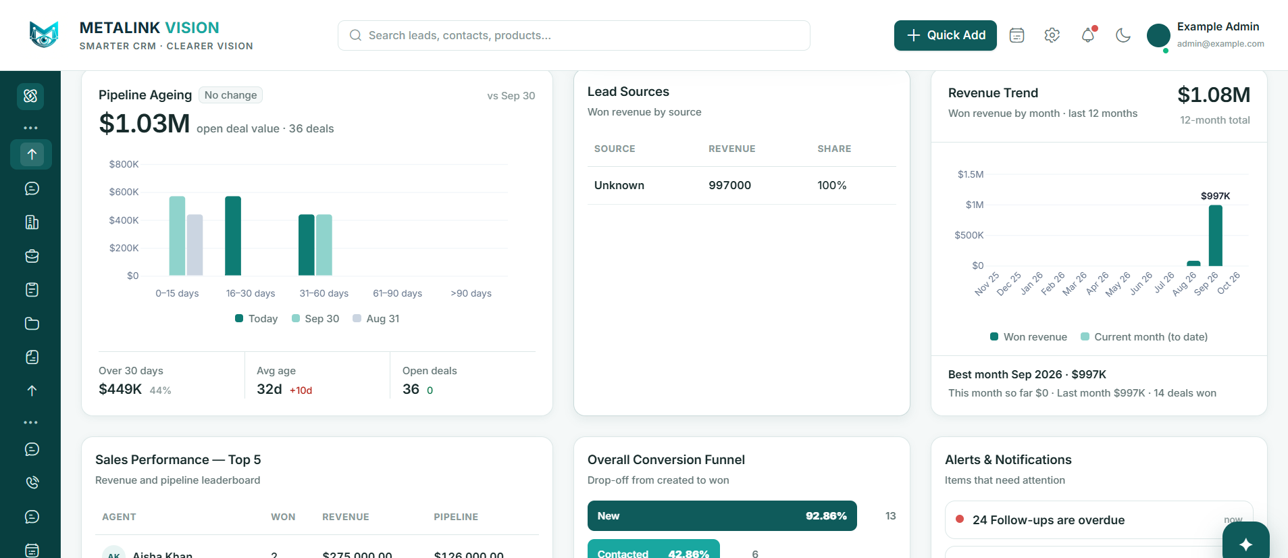The image size is (1288, 558).
Task: Open the building icon in the sidebar
Action: tap(32, 222)
